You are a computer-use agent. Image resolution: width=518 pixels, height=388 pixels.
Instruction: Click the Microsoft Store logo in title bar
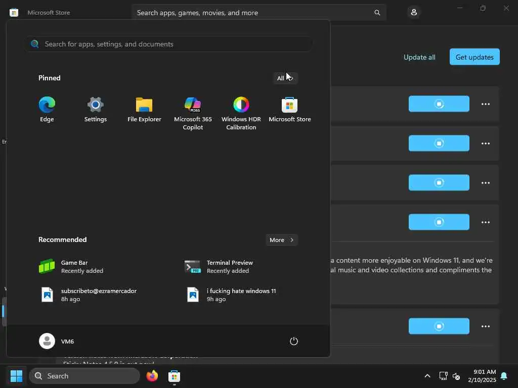(14, 13)
